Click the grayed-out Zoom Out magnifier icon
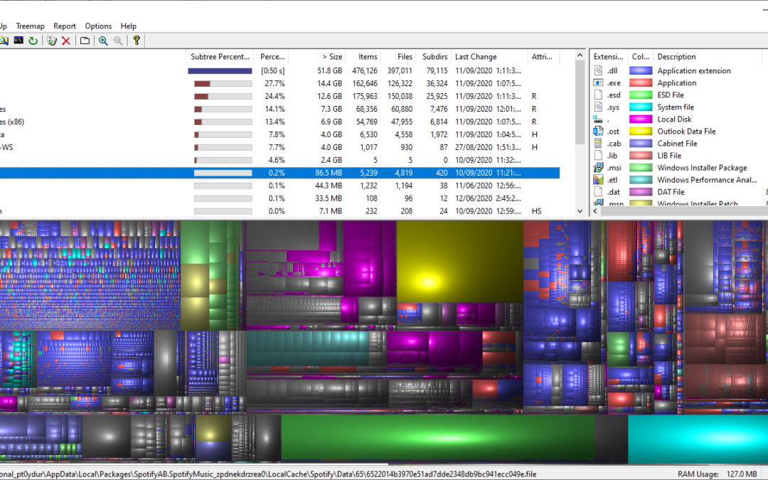 118,41
